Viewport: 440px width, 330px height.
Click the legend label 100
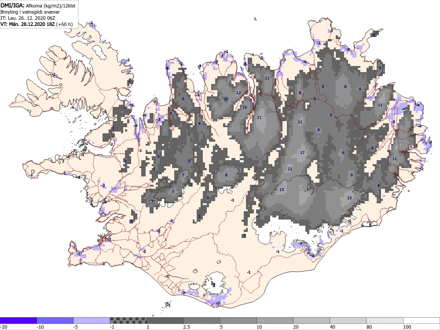[x=407, y=327]
